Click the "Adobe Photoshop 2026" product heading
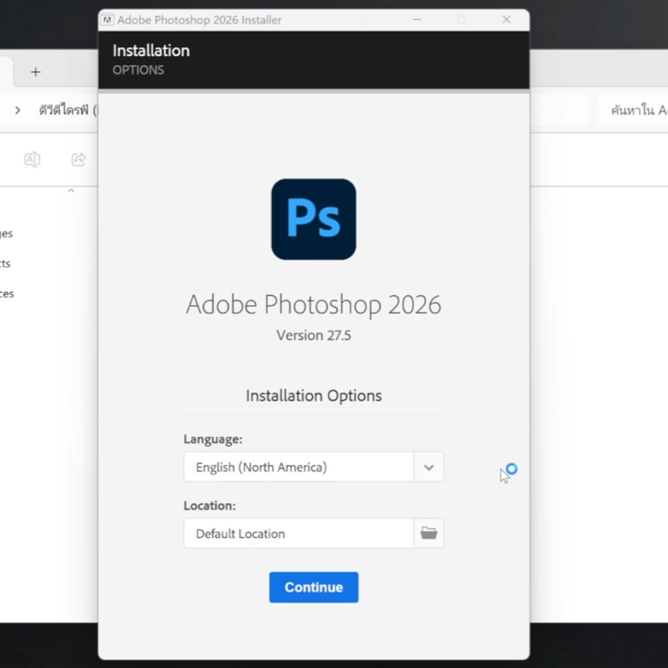 [x=314, y=305]
